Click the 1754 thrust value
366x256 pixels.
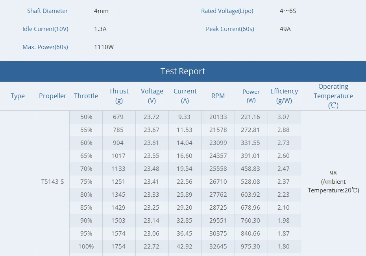pos(118,247)
